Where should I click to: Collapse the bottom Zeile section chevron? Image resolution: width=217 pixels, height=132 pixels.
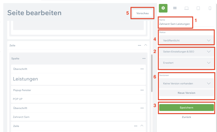[x=142, y=126]
